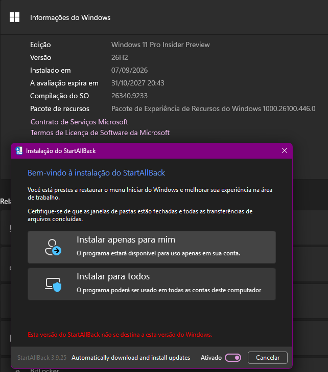
Task: Click the Windows logo icon beside Informações do Windows
Action: [x=14, y=17]
